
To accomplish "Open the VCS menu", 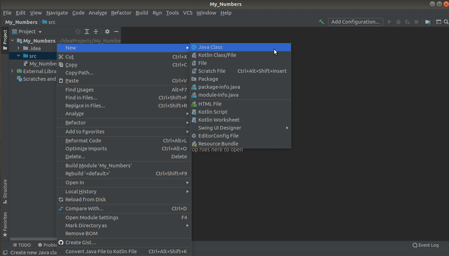I will coord(187,13).
